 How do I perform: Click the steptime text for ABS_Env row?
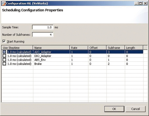(19, 60)
